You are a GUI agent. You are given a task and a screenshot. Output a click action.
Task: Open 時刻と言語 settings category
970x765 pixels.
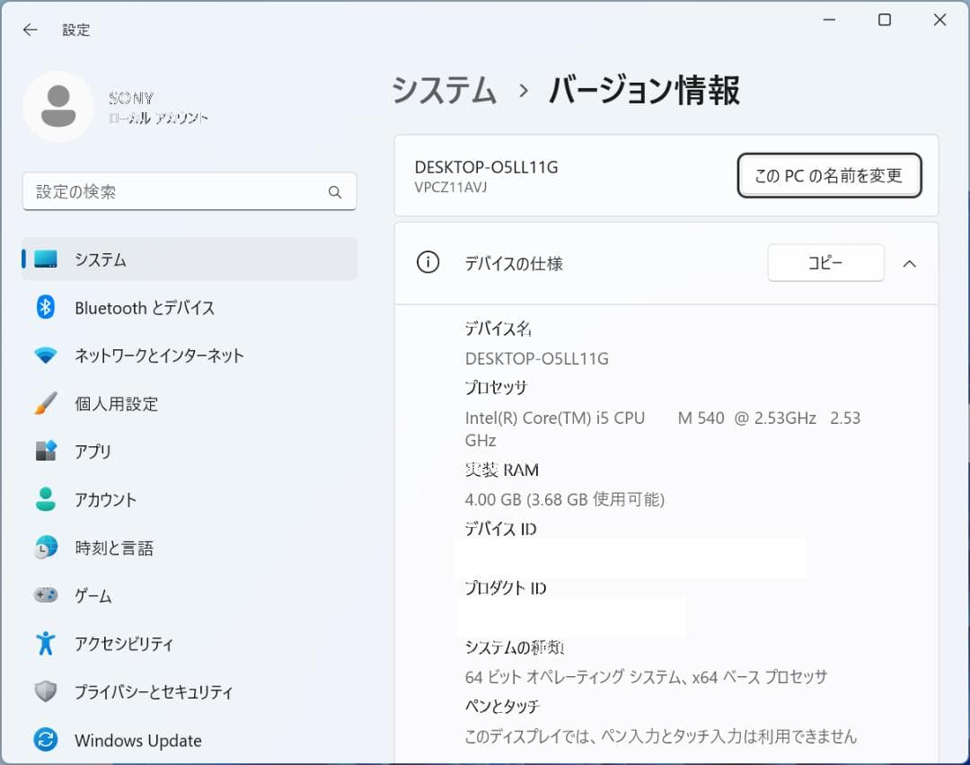tap(190, 548)
